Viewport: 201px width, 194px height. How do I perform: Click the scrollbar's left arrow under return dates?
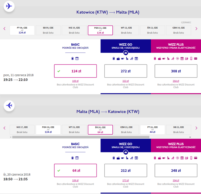pos(11,137)
